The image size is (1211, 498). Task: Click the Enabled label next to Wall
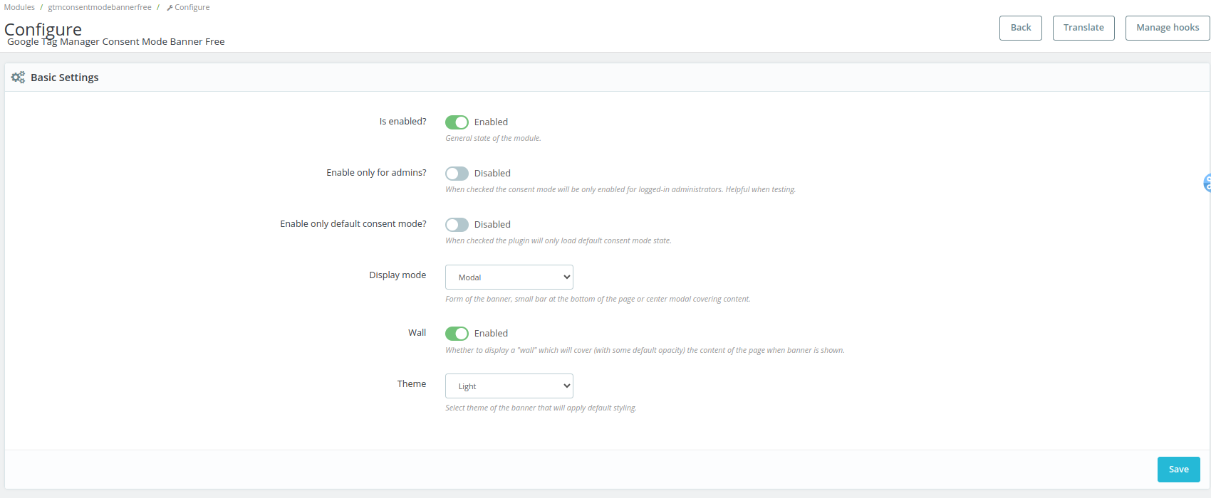[491, 334]
